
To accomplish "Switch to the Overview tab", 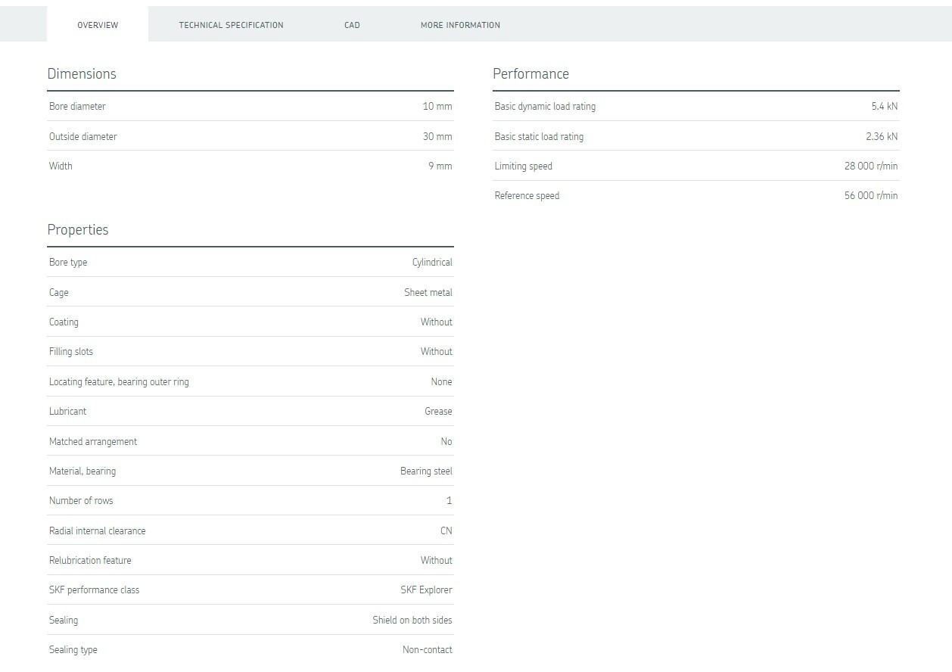I will click(x=98, y=25).
